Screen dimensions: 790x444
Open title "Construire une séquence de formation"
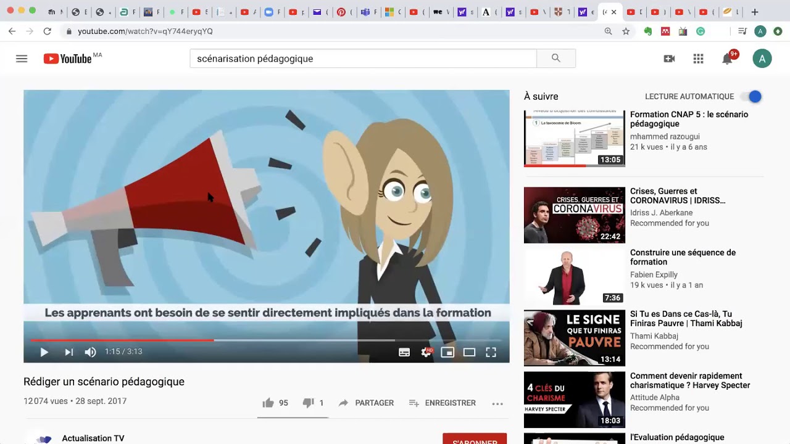click(683, 257)
